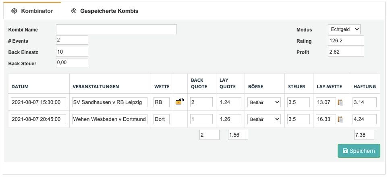Image resolution: width=388 pixels, height=179 pixels.
Task: Click the Back Einsatz field
Action: [72, 52]
